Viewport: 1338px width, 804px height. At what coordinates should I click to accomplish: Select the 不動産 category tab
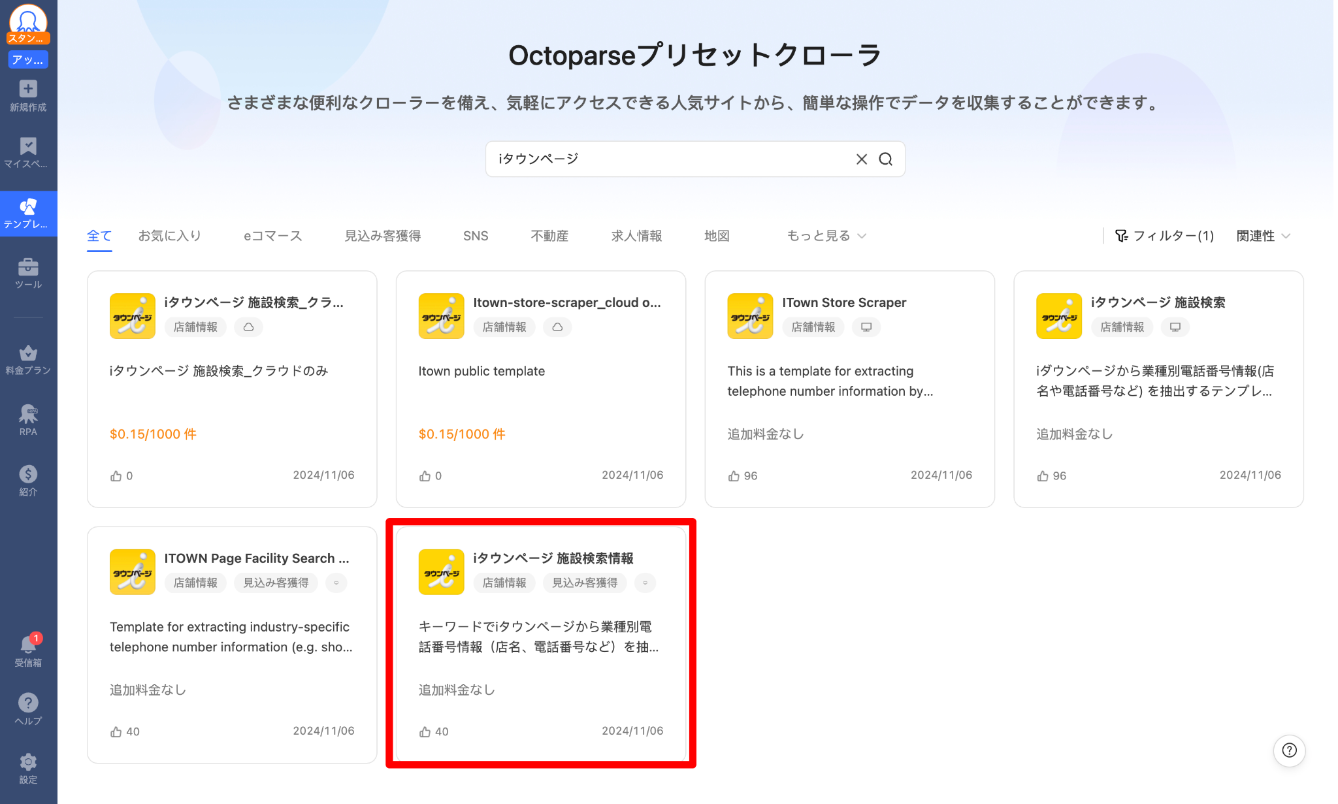(x=549, y=236)
